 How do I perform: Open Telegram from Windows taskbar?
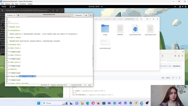pos(115,103)
